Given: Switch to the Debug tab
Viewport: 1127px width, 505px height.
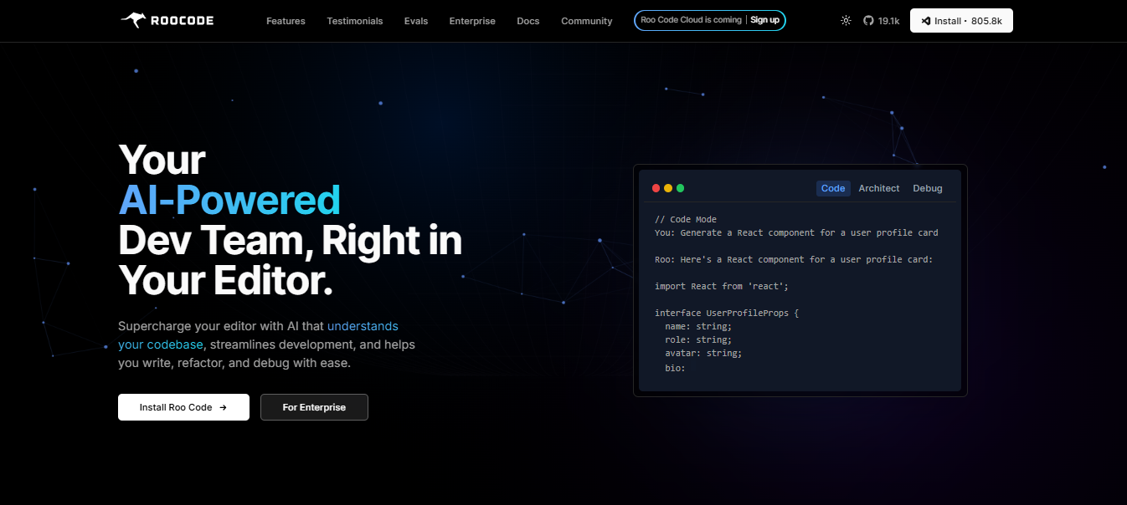Looking at the screenshot, I should point(928,188).
